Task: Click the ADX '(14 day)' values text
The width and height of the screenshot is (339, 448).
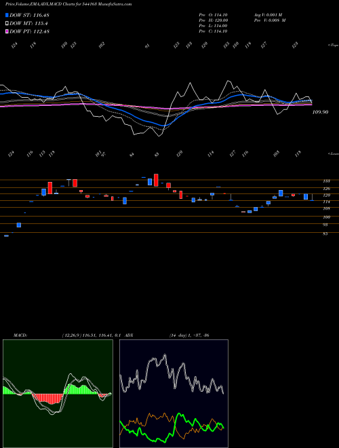Action: [189, 335]
